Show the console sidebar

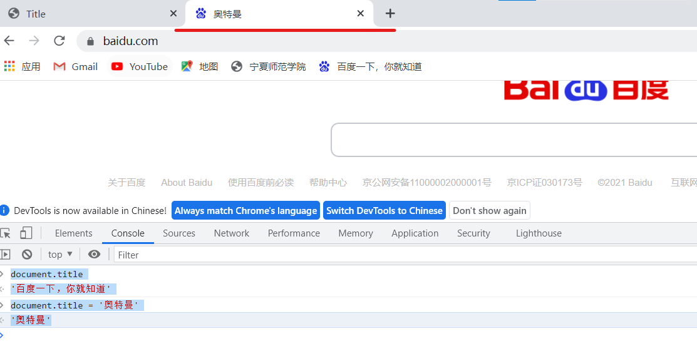coord(6,255)
